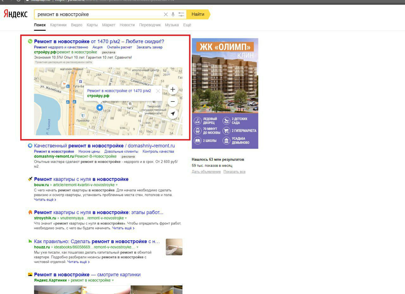Click the bouw.ru result favicon
The image size is (405, 294).
(x=30, y=179)
